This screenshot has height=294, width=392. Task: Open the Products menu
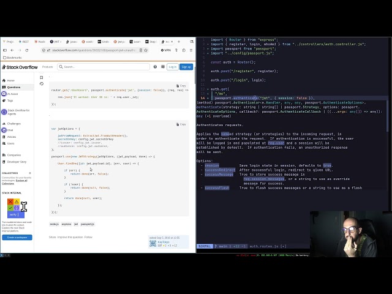[x=48, y=67]
